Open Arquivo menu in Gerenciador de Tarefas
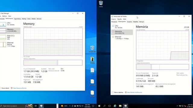The height and width of the screenshot is (108, 193). 113,19
